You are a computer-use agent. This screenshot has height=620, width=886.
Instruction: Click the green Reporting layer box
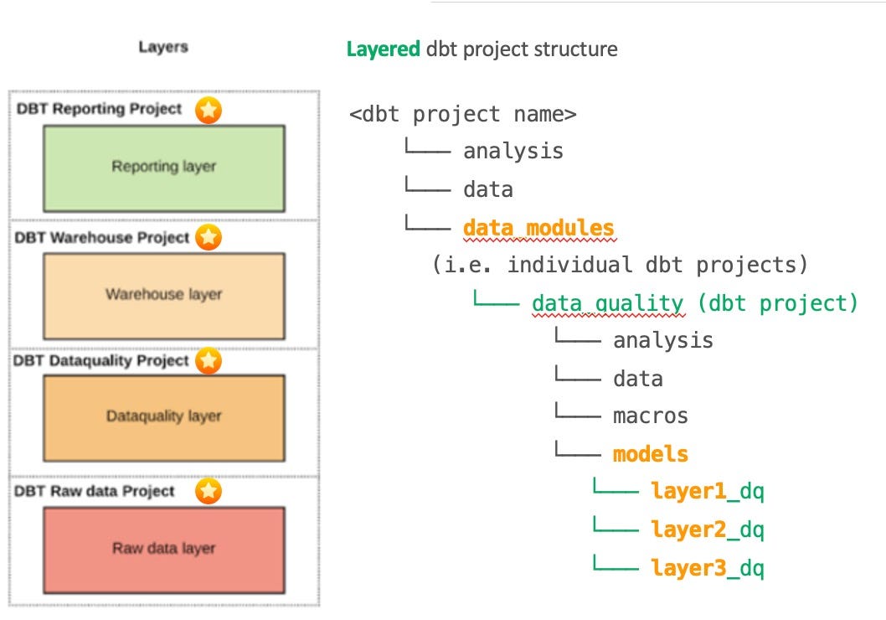pos(164,166)
